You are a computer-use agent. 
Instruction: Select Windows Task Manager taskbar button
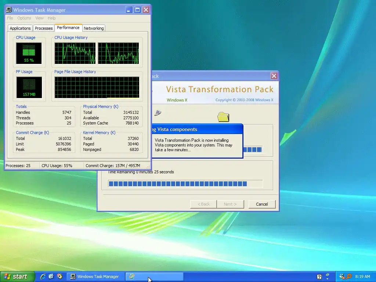point(95,276)
